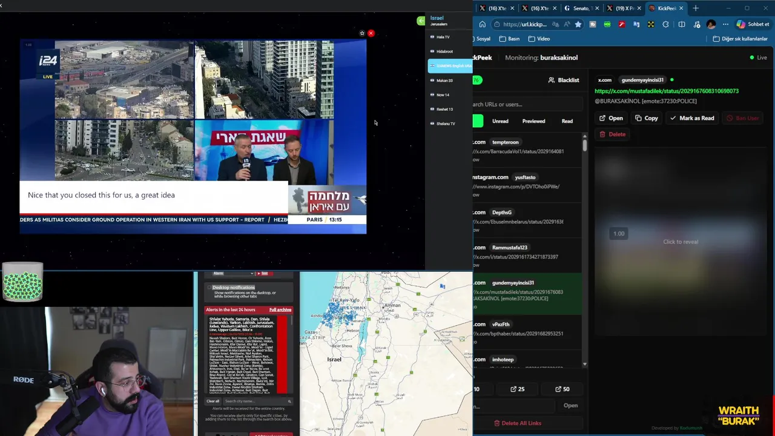775x436 pixels.
Task: Select the tempteroon link entry
Action: point(527,150)
